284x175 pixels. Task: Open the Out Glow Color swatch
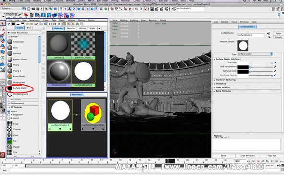243,71
